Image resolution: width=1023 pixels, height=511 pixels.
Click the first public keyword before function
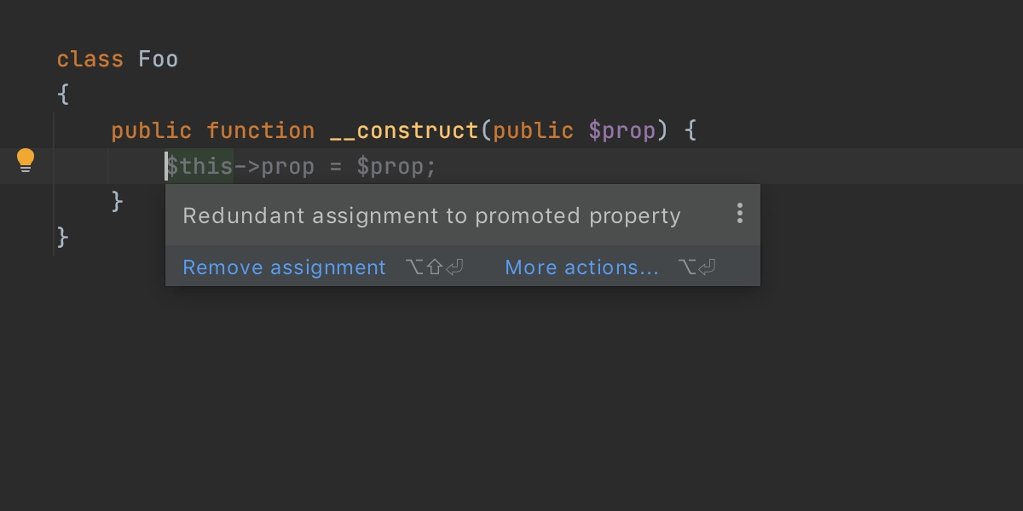[152, 131]
